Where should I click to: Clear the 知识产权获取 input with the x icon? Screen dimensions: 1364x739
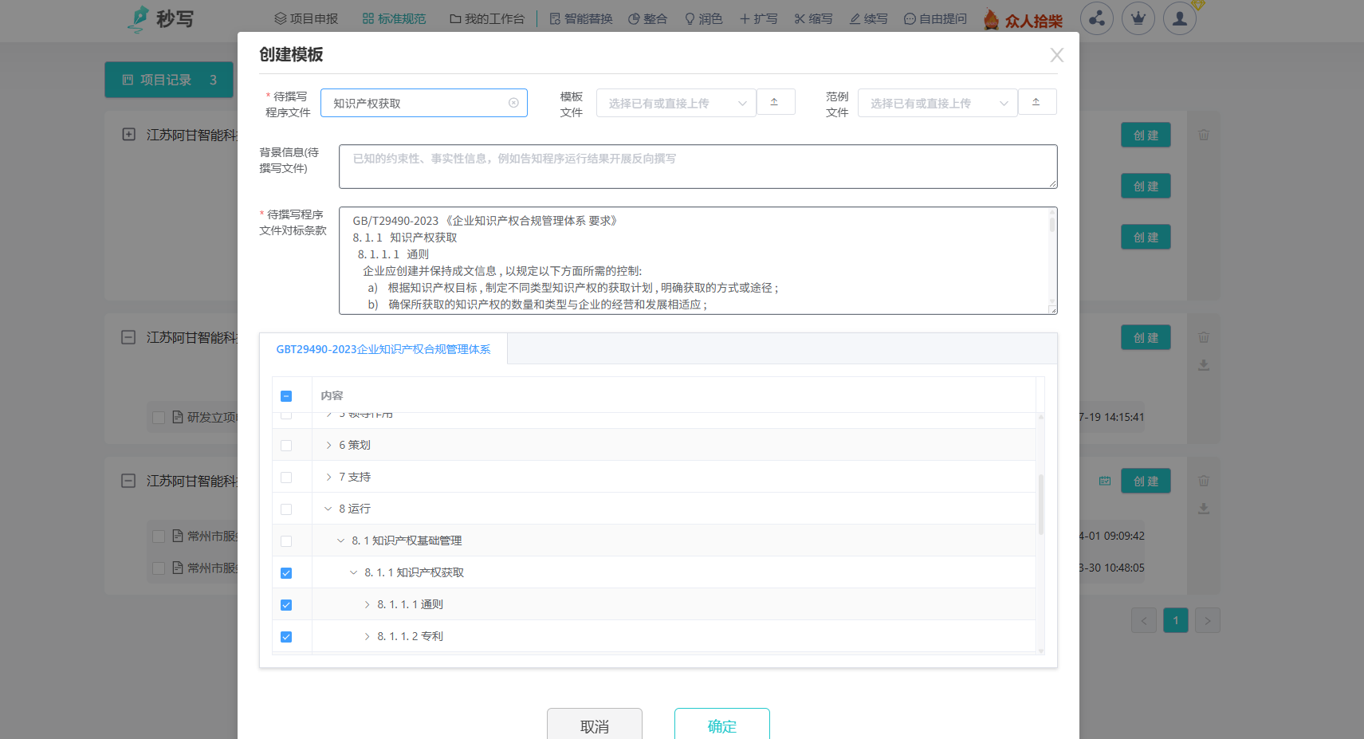[513, 103]
